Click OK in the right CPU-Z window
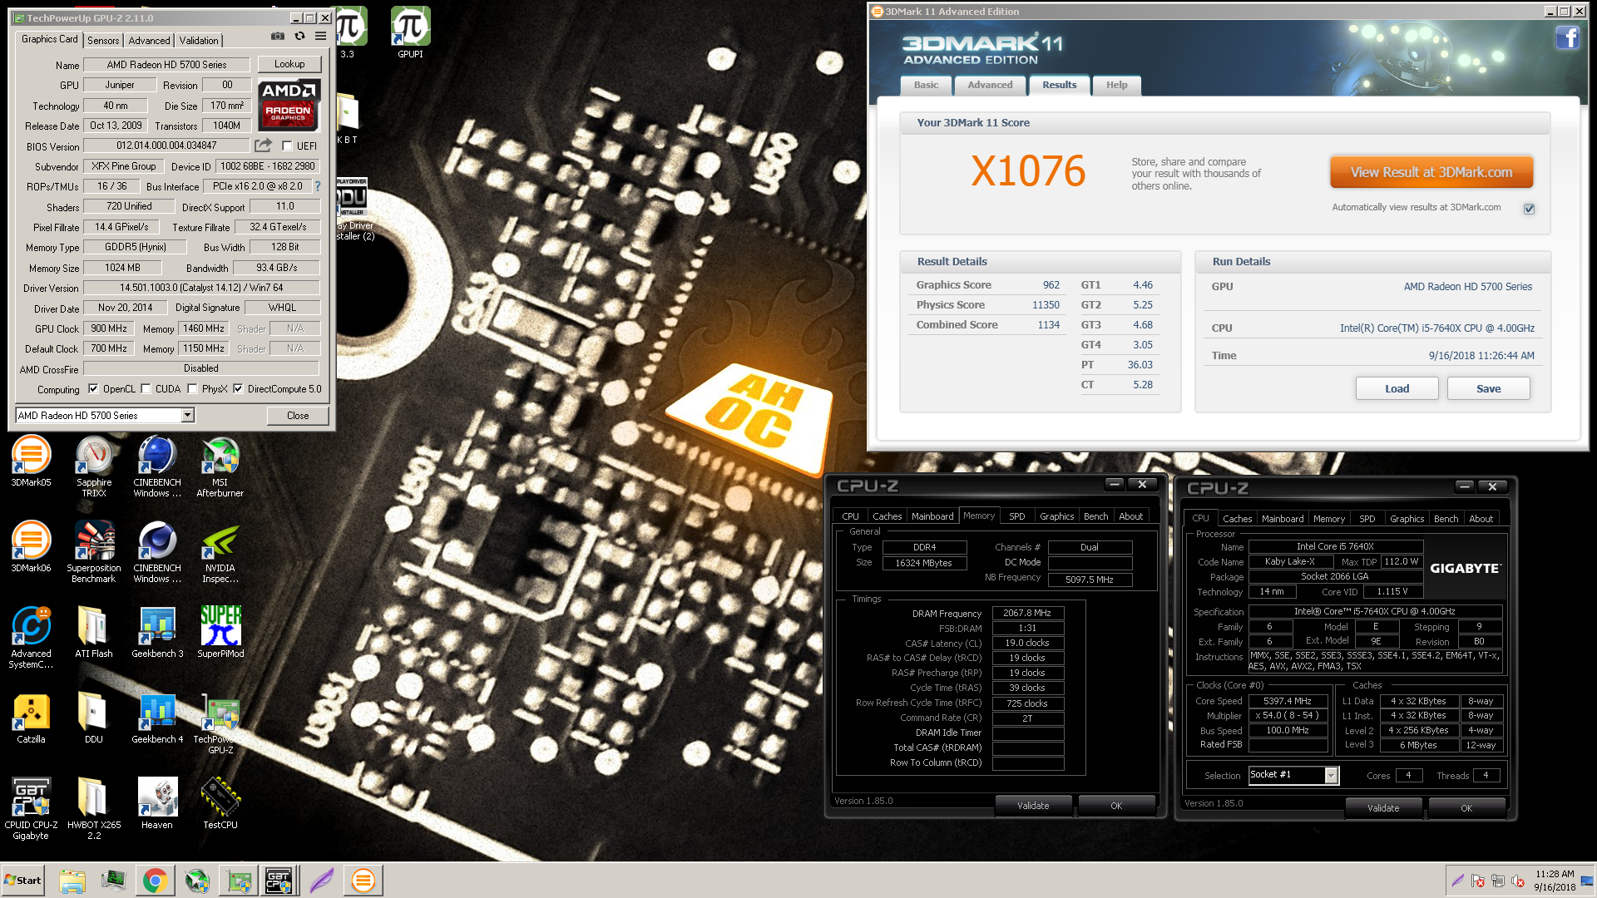1597x898 pixels. pyautogui.click(x=1466, y=807)
